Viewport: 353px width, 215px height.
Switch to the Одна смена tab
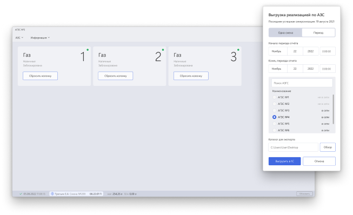click(285, 32)
